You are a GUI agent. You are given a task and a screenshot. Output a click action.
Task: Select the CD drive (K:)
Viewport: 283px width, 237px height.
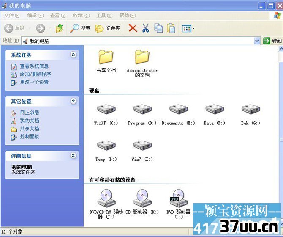click(x=142, y=202)
